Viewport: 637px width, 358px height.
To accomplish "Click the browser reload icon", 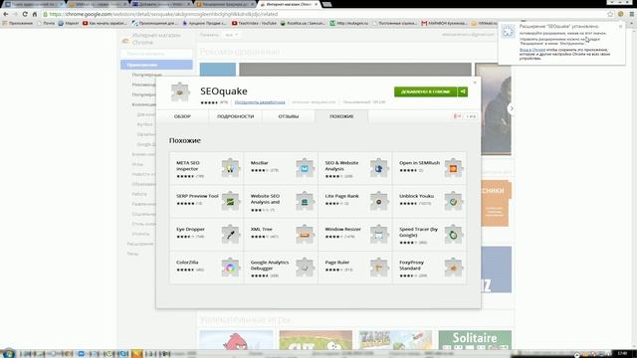I will click(x=25, y=14).
